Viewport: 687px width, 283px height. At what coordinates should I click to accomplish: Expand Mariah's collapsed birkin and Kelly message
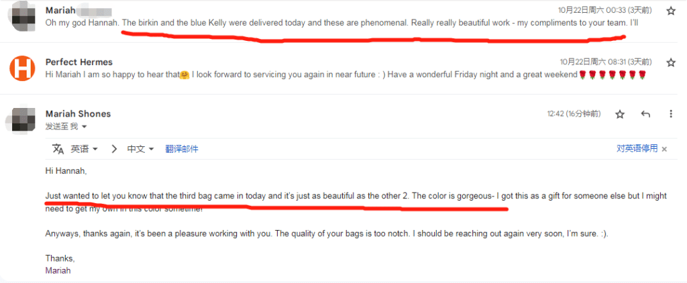click(x=335, y=23)
